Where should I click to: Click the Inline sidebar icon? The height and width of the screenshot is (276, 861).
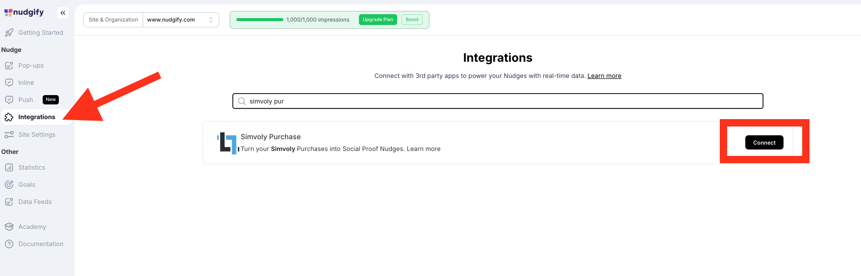pyautogui.click(x=9, y=83)
